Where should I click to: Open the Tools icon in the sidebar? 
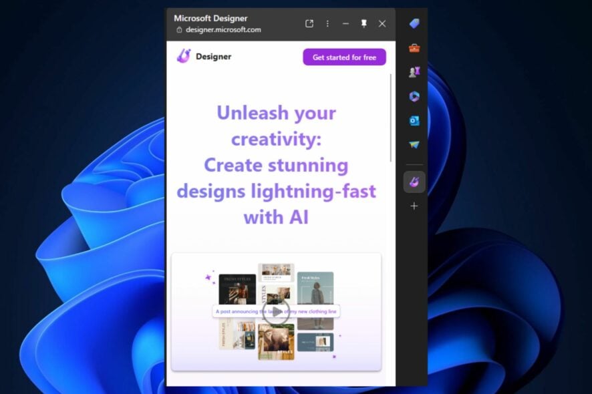click(x=414, y=47)
